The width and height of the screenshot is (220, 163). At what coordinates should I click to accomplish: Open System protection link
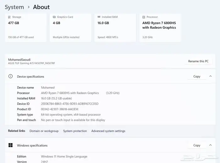click(x=75, y=131)
